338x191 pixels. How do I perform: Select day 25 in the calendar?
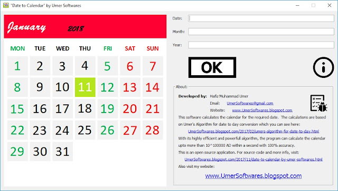click(85, 130)
